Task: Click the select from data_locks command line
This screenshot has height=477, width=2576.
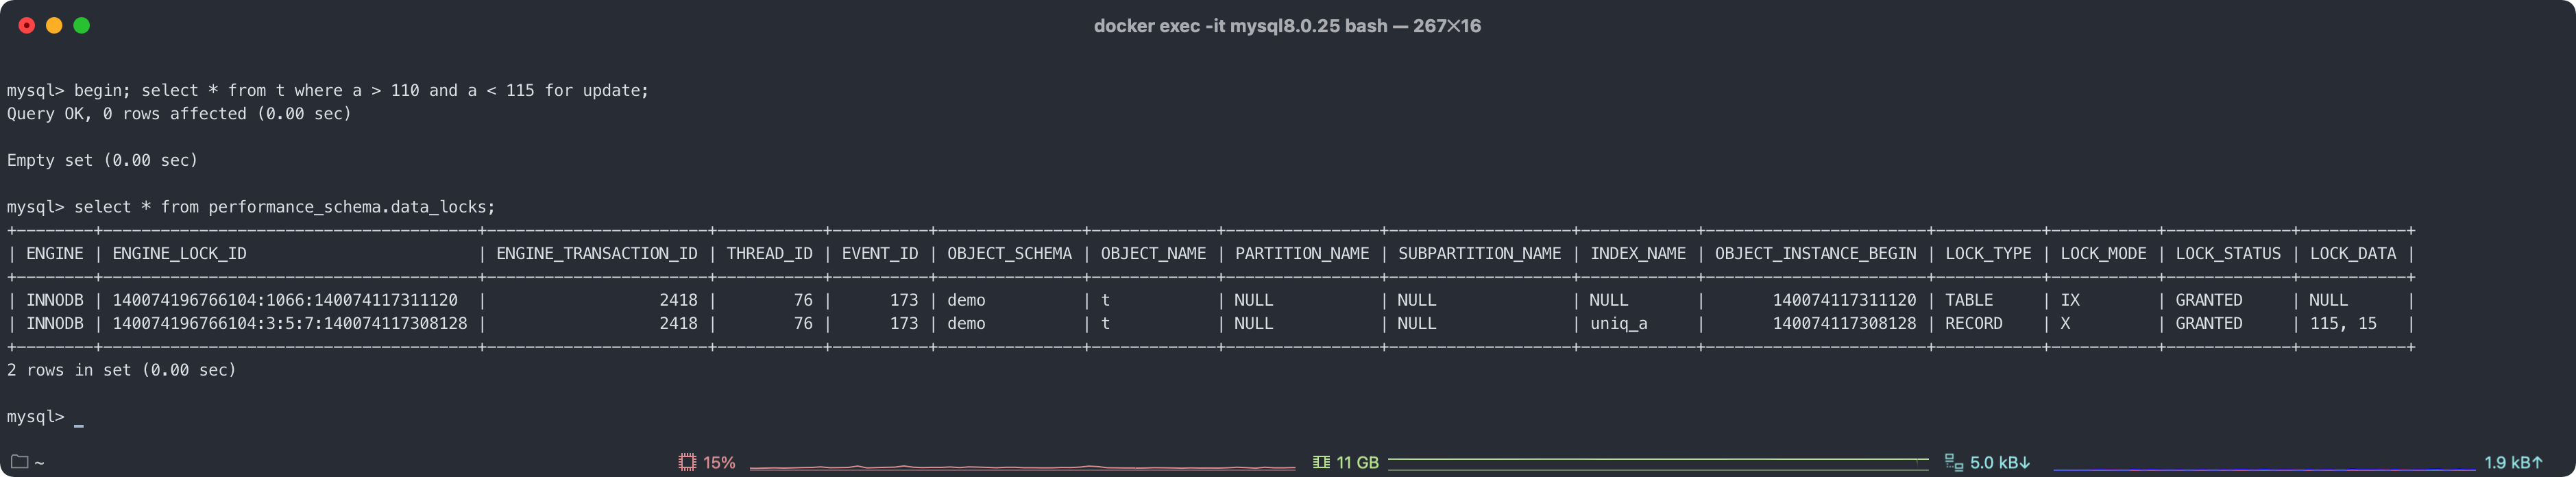Action: tap(251, 207)
